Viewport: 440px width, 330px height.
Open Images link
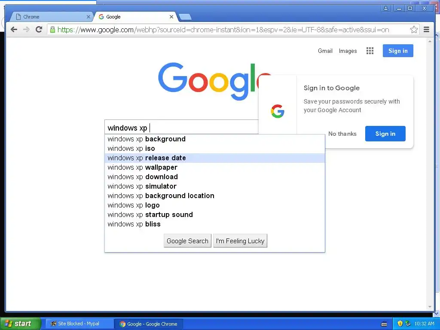click(348, 51)
